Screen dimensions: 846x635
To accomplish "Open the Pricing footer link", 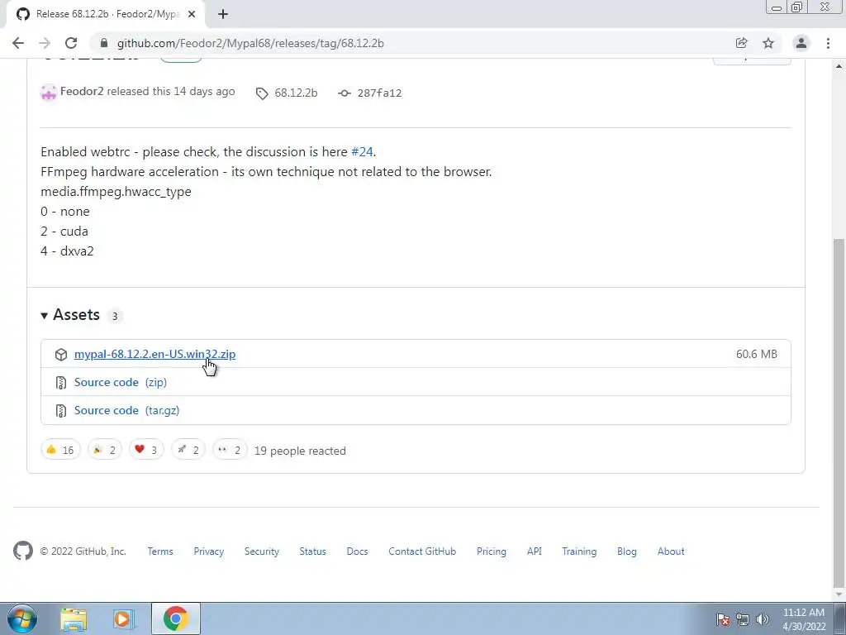I will tap(492, 551).
